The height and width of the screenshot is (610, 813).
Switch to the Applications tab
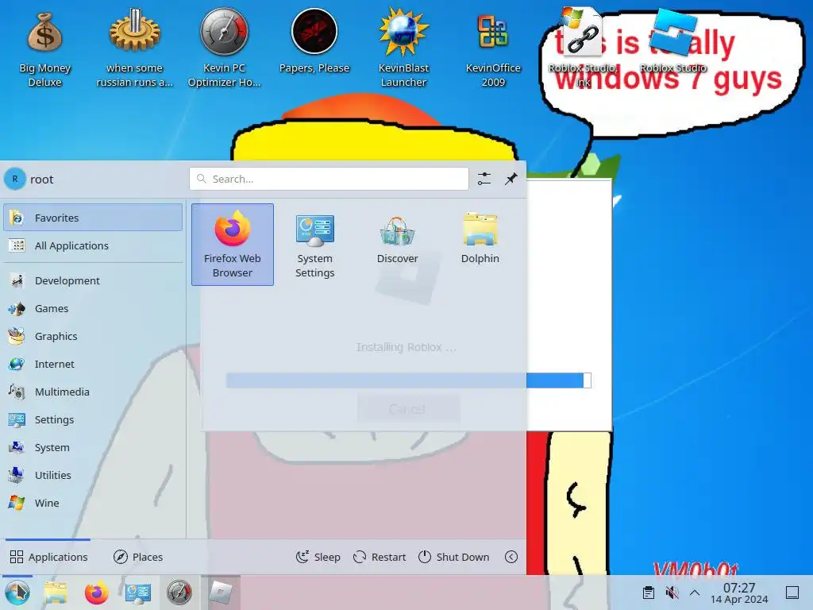click(48, 557)
